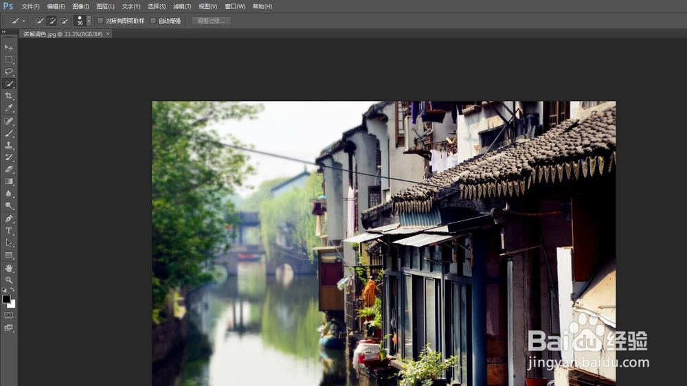Select the Dodge tool
Screen dimensions: 687x386
9,205
